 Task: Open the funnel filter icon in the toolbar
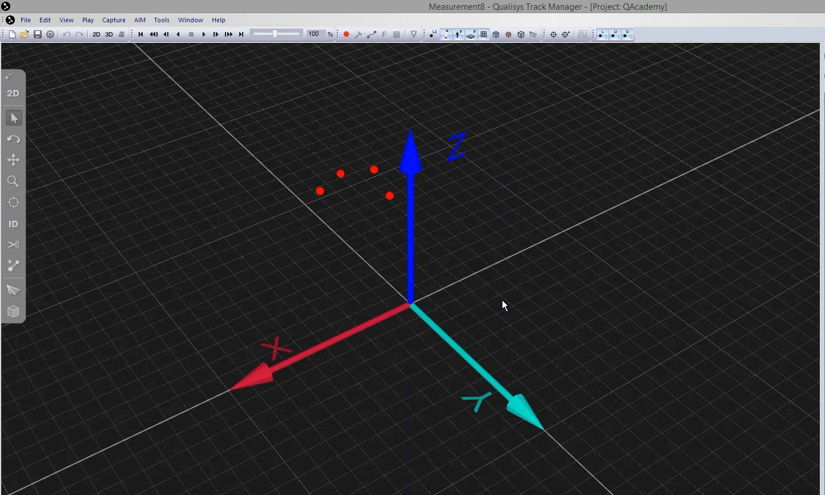[x=413, y=34]
